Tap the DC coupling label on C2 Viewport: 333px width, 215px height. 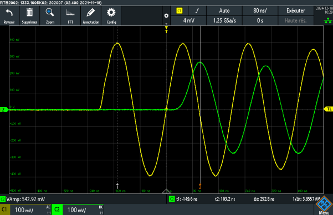click(101, 207)
